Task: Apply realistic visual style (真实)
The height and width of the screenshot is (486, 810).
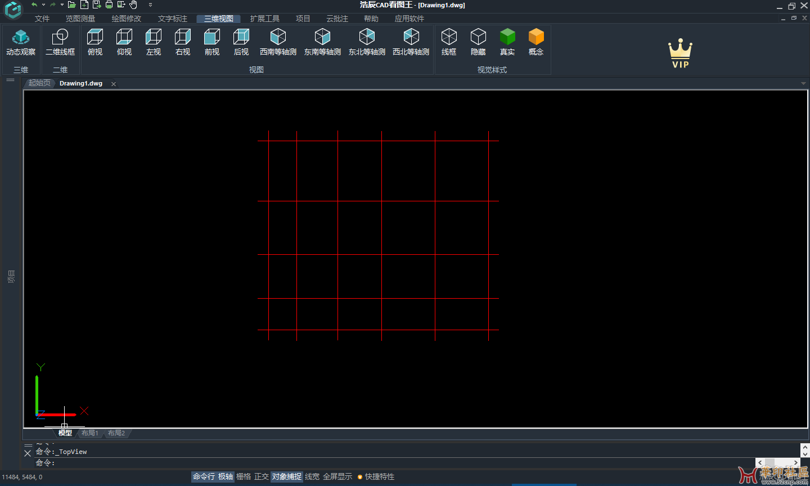Action: coord(507,43)
